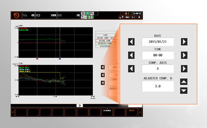The width and height of the screenshot is (207, 128).
Task: Click small previous-date arrow on main screen
Action: coord(103,67)
